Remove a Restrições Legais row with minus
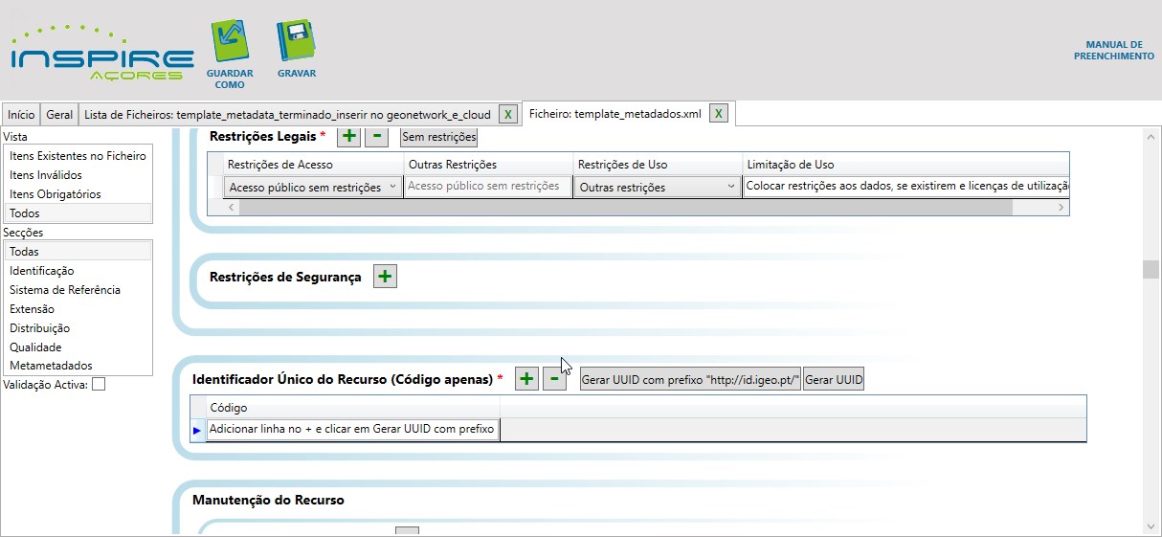Image resolution: width=1162 pixels, height=537 pixels. pos(376,137)
